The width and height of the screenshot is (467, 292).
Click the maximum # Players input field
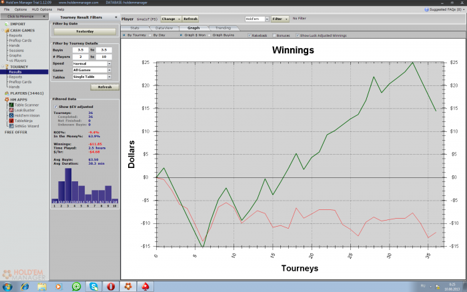coord(103,57)
